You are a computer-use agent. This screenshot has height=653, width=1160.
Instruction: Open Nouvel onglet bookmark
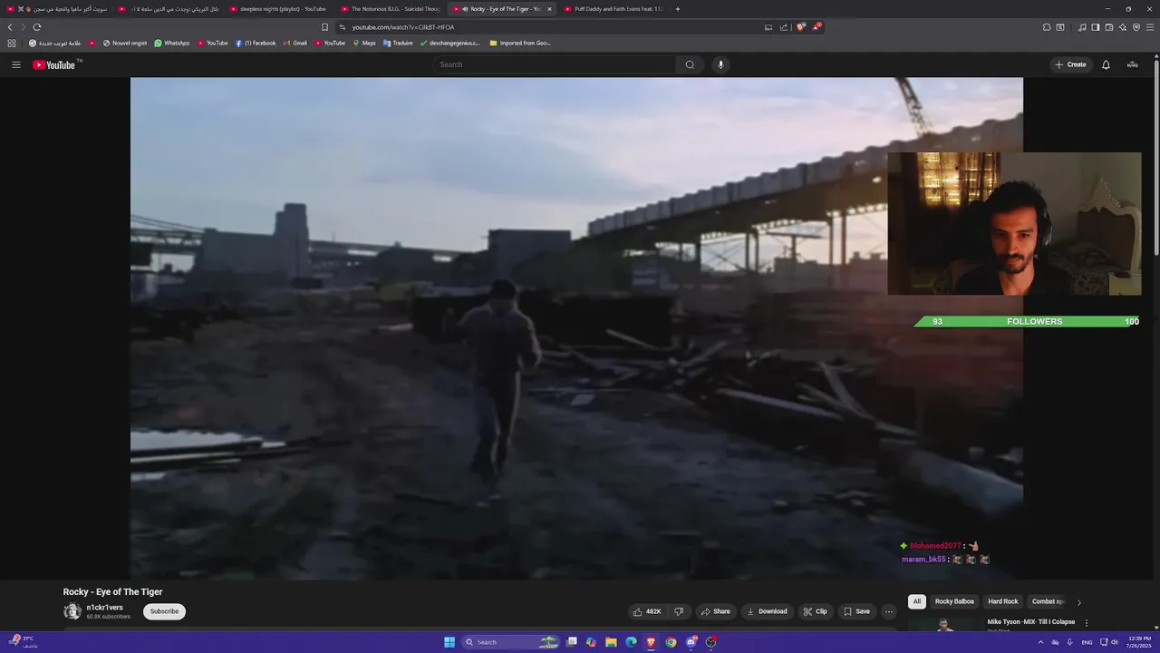[x=125, y=43]
